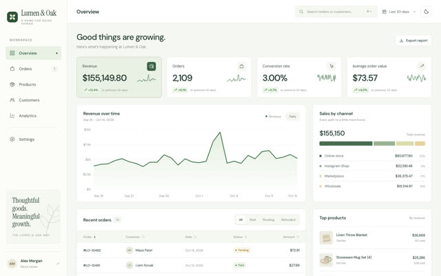The height and width of the screenshot is (276, 441).
Task: Click the Paid status badge for Liam Novak
Action: point(240,265)
